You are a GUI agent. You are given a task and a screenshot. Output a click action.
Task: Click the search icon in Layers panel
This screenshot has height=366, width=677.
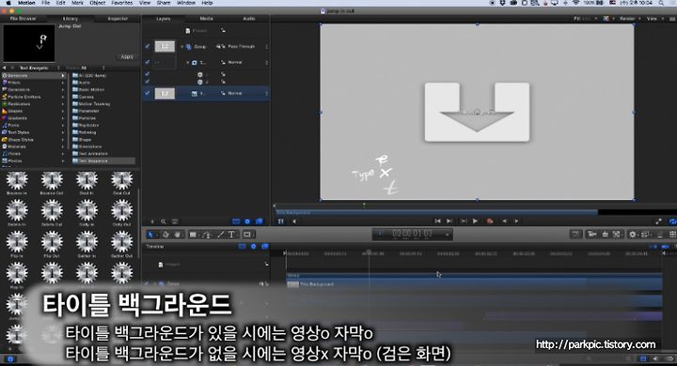pyautogui.click(x=164, y=221)
